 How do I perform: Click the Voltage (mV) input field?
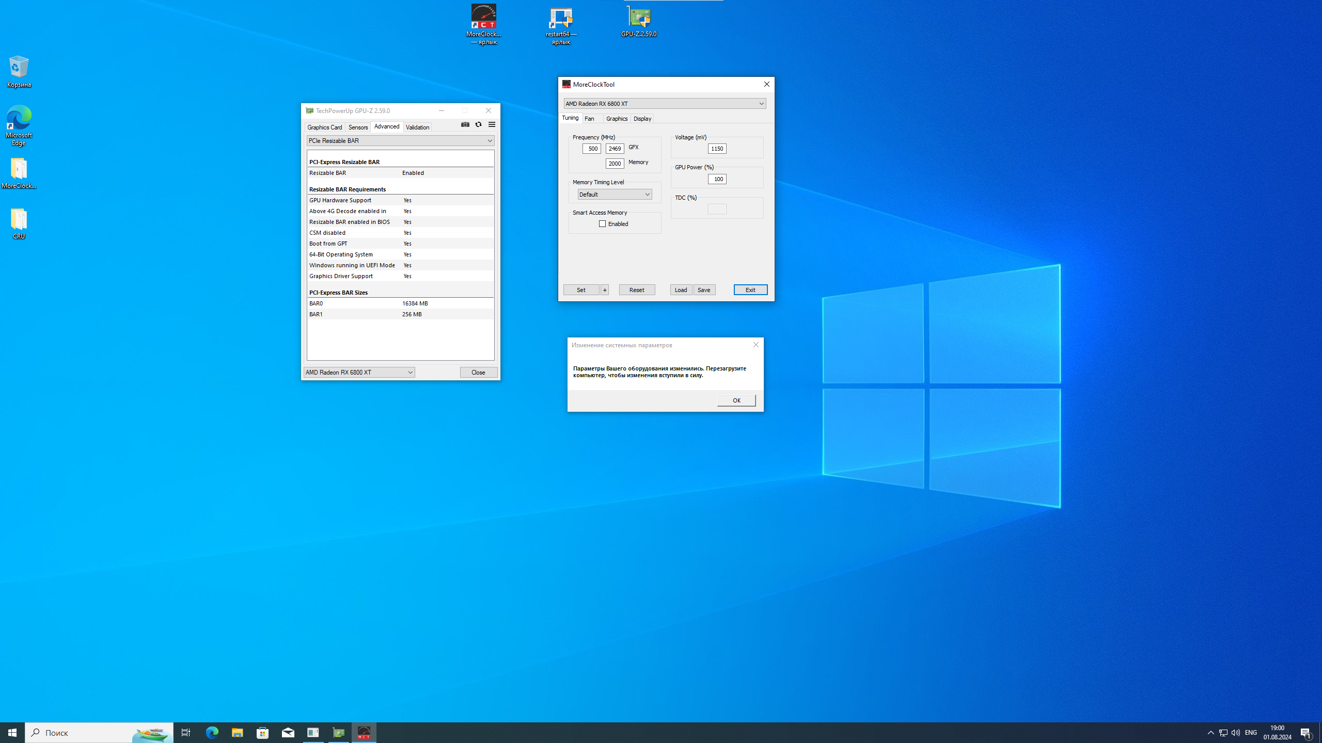pos(717,149)
